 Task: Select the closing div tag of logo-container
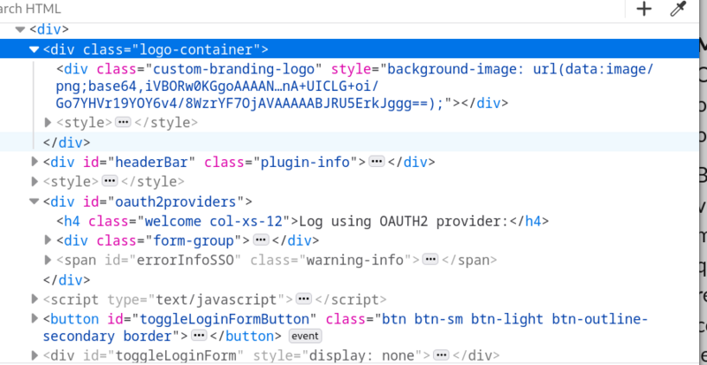tap(67, 142)
